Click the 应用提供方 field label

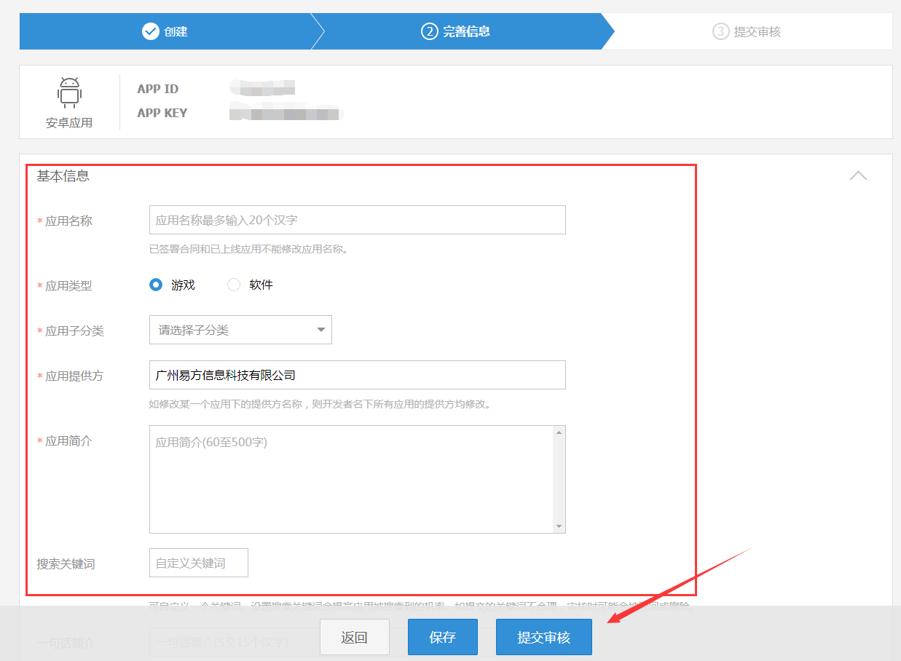(74, 376)
